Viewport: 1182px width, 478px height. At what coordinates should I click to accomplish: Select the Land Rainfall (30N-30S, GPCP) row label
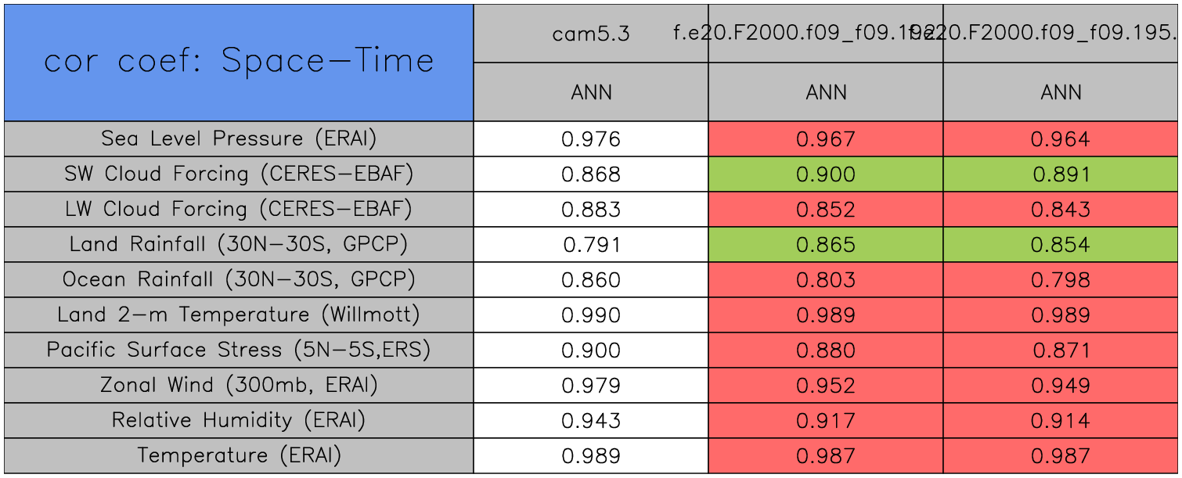pos(239,245)
